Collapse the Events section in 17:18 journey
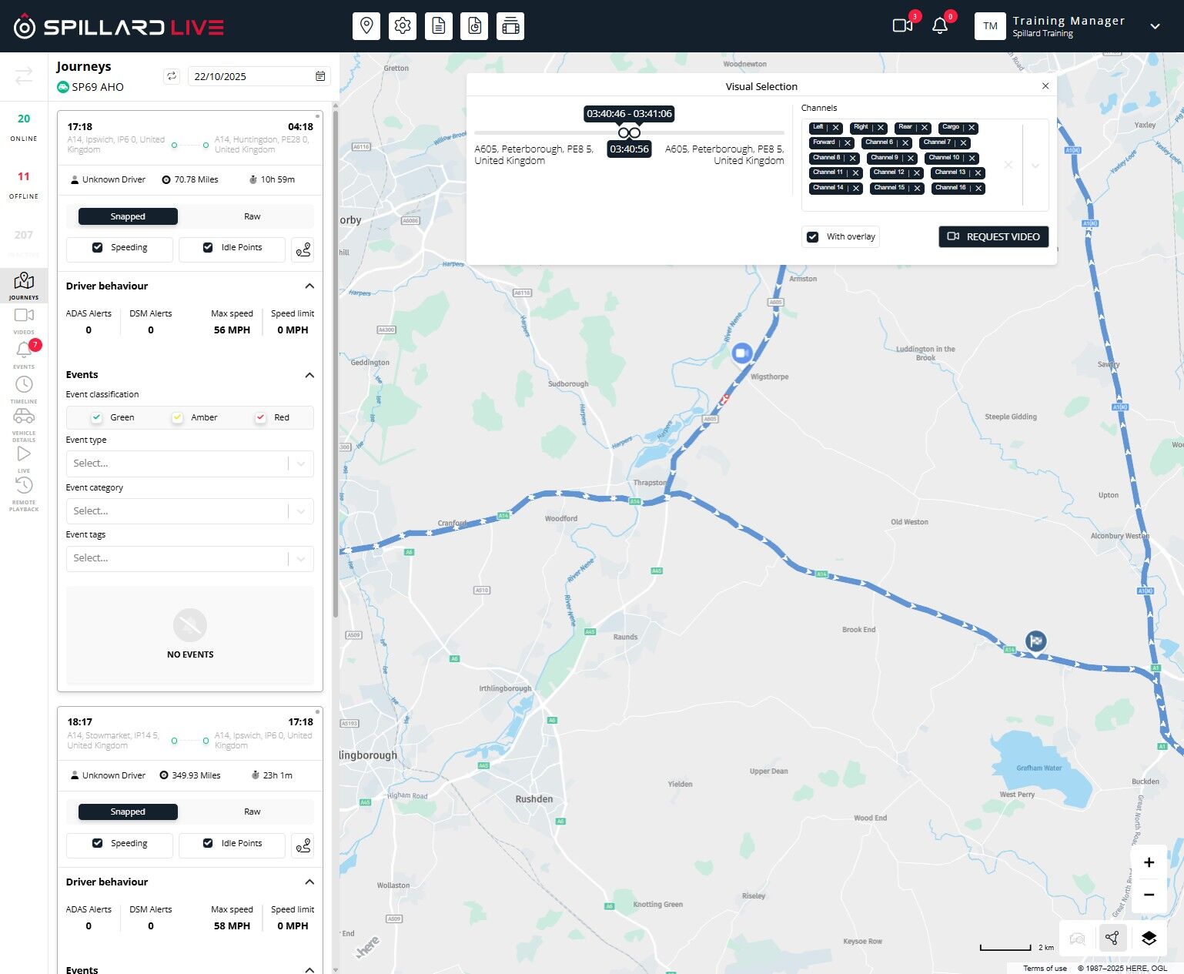 pos(309,375)
